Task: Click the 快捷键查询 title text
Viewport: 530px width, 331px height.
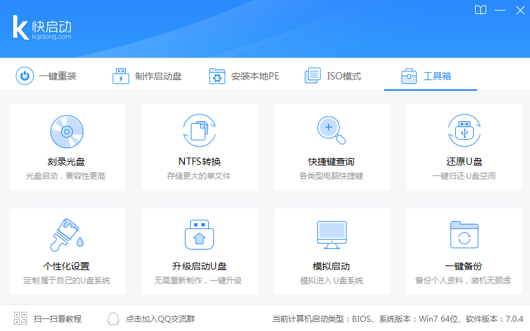Action: tap(331, 162)
